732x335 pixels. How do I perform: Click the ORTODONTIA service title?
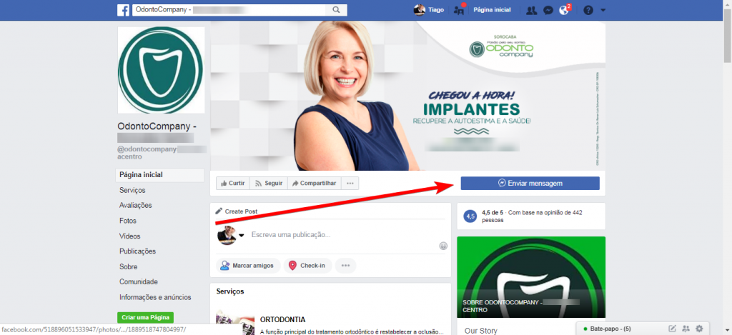283,319
